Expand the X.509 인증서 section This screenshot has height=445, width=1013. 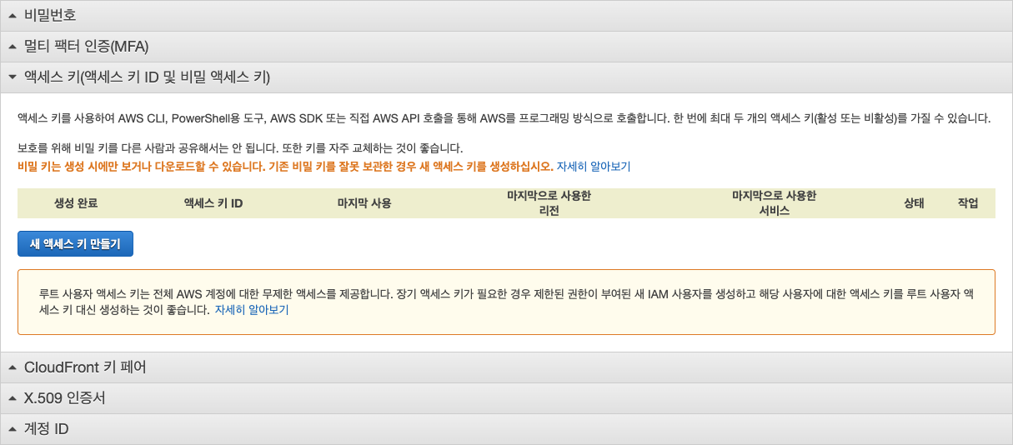(x=506, y=397)
